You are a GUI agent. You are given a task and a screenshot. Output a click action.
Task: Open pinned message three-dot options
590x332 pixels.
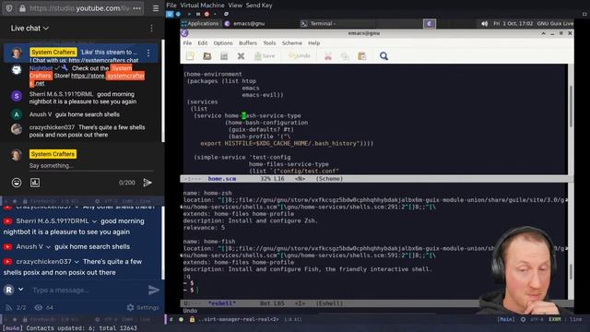pyautogui.click(x=148, y=53)
